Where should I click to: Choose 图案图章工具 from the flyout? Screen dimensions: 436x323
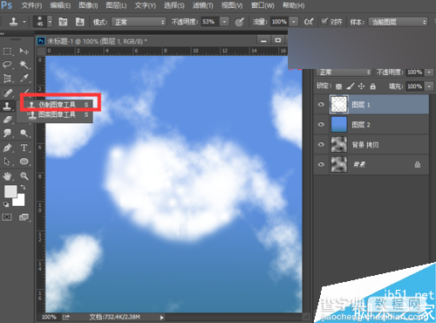tap(58, 115)
